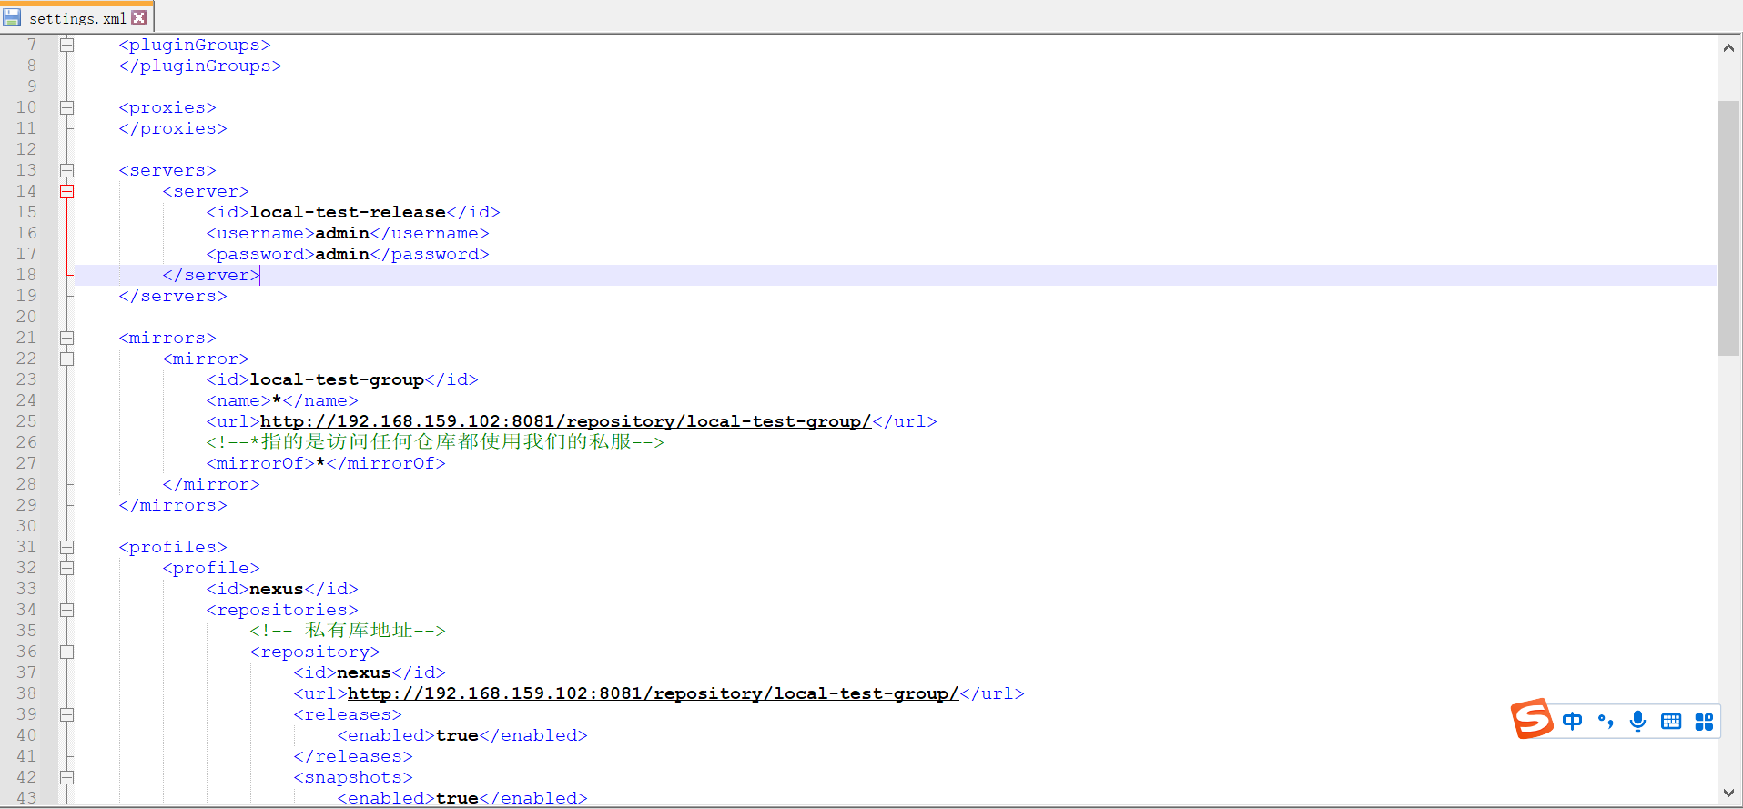Click the closing </server> tag on line 18

(211, 275)
